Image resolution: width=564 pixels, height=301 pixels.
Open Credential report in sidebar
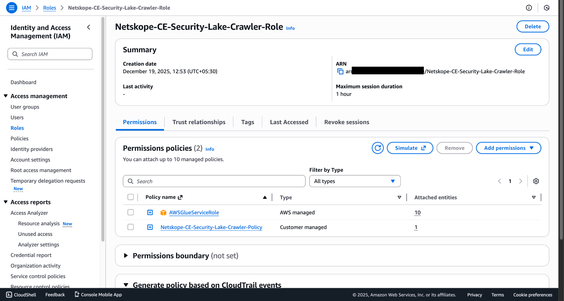31,255
